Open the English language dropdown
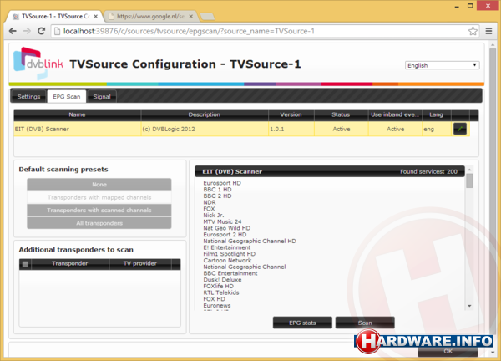 [442, 65]
